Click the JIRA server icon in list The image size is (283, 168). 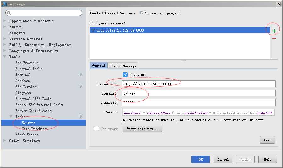pos(93,30)
